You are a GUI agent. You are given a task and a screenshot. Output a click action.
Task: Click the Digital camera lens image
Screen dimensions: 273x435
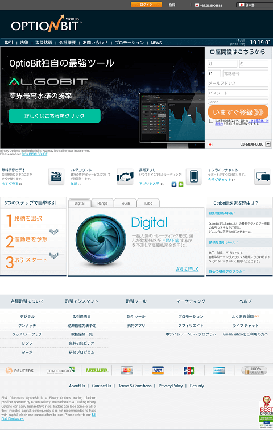tap(101, 240)
